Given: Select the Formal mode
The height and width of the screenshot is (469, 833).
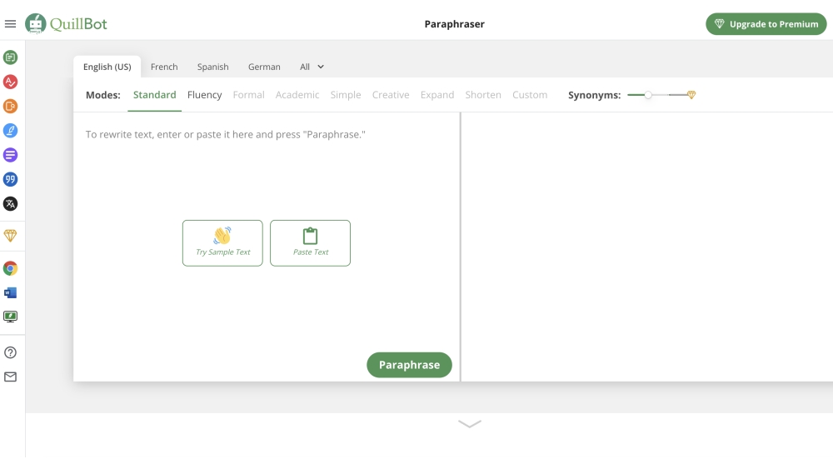Looking at the screenshot, I should pyautogui.click(x=248, y=95).
